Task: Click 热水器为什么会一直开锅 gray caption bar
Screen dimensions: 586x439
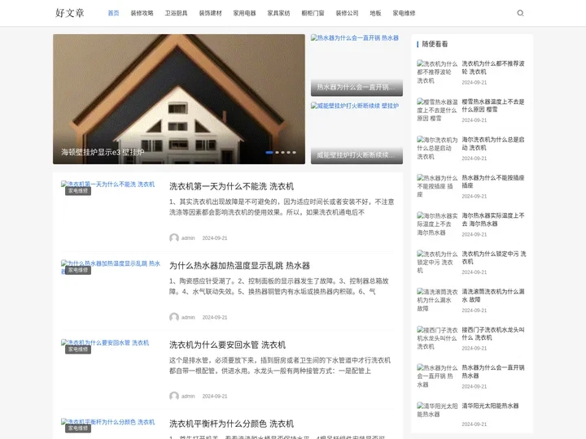Action: (356, 87)
